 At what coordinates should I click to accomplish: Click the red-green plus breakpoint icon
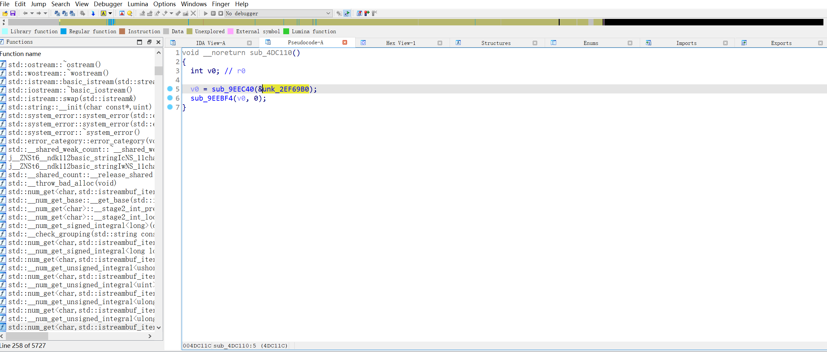coord(367,13)
